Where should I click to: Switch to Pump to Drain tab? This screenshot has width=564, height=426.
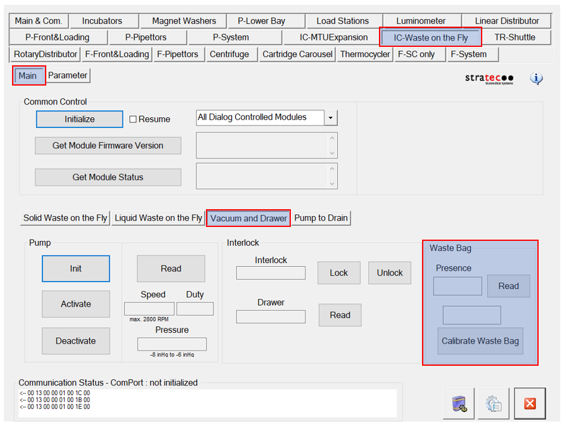point(321,218)
